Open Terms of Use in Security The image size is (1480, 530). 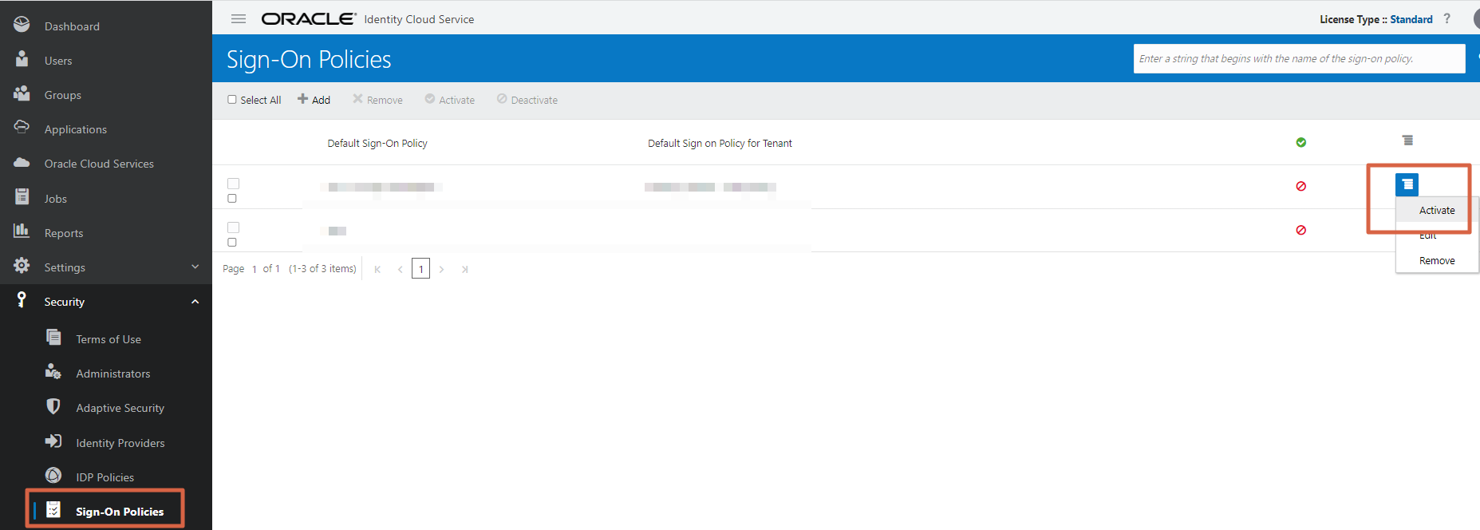pos(109,339)
